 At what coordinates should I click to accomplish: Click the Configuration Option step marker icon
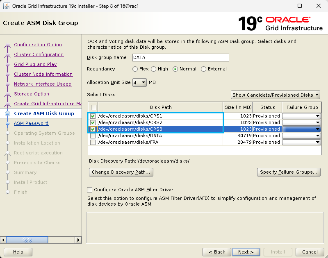(7, 45)
